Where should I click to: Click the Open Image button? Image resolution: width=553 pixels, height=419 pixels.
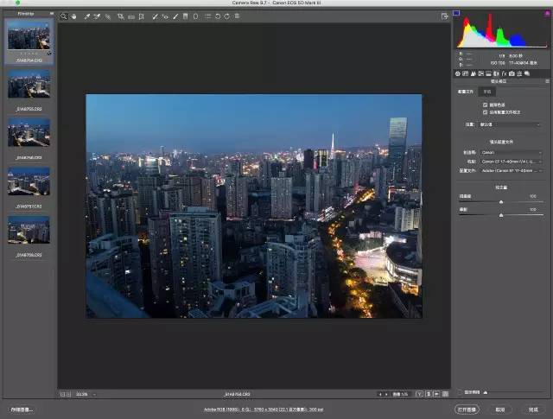(x=467, y=409)
